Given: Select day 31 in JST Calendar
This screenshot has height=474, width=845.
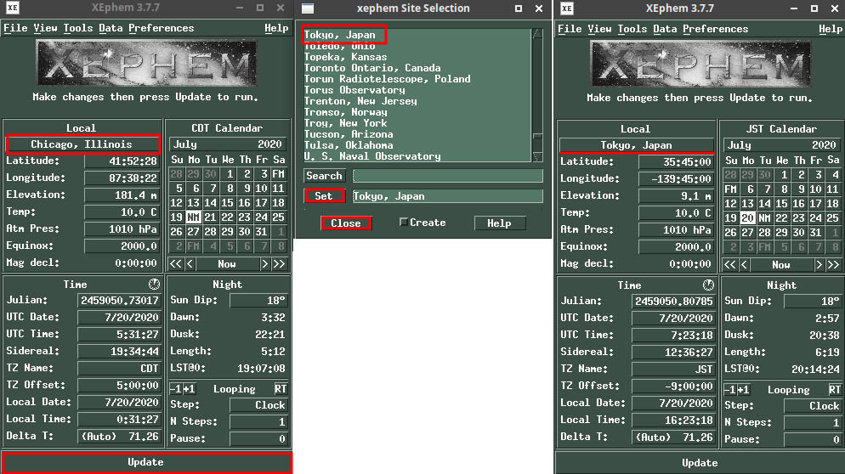Looking at the screenshot, I should pos(815,233).
